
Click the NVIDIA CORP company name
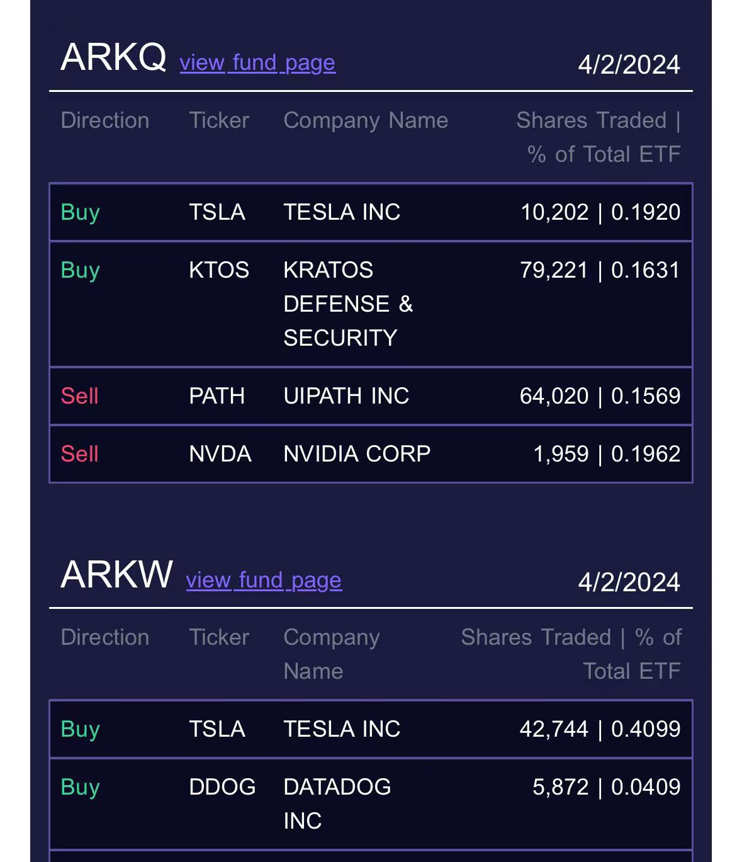click(357, 454)
